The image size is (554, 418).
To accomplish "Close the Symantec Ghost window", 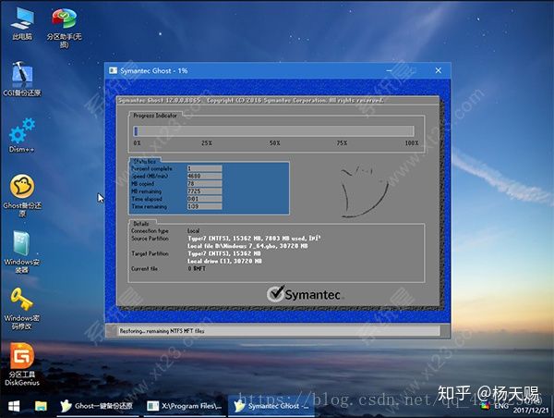I will (x=438, y=70).
